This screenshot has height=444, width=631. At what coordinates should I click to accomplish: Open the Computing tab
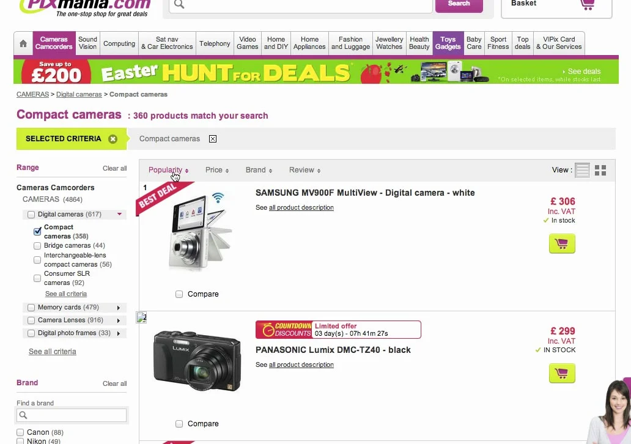tap(119, 43)
